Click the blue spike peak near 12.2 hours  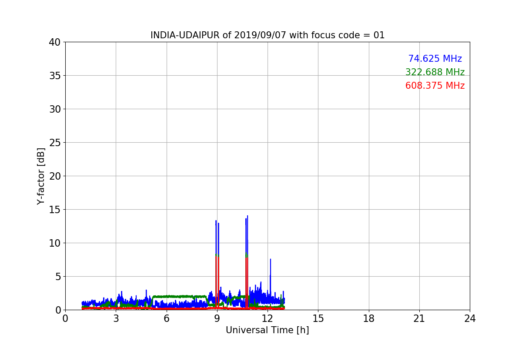271,260
